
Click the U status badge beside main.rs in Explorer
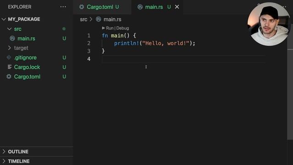coord(64,38)
